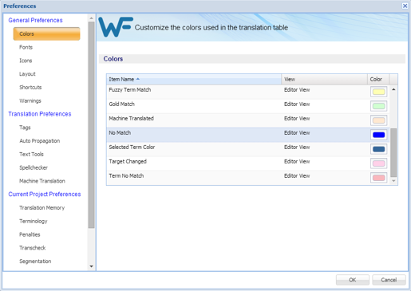Image resolution: width=411 pixels, height=291 pixels.
Task: Sort by the Color column header
Action: (x=378, y=79)
